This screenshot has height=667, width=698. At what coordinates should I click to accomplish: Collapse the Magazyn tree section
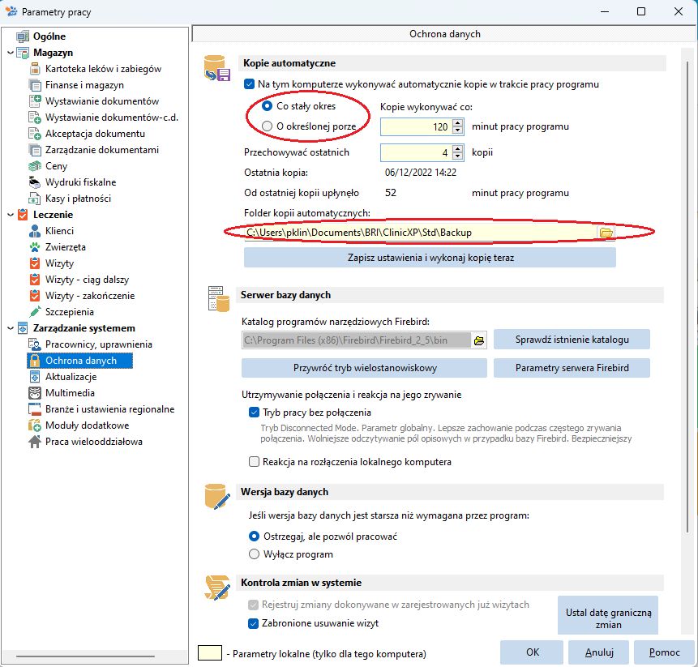tap(11, 53)
